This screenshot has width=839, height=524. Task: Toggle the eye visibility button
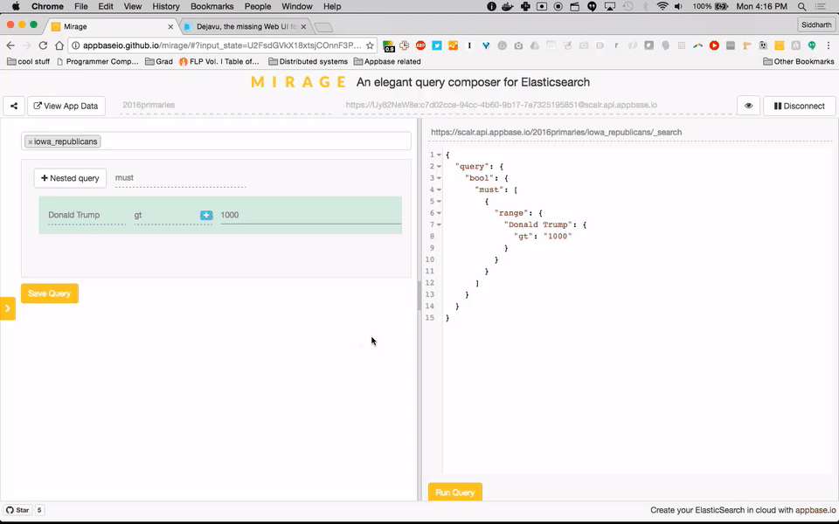click(749, 106)
